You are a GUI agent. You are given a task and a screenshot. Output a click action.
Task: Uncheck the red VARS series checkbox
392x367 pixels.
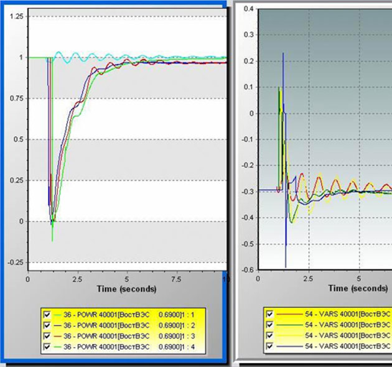pos(269,314)
